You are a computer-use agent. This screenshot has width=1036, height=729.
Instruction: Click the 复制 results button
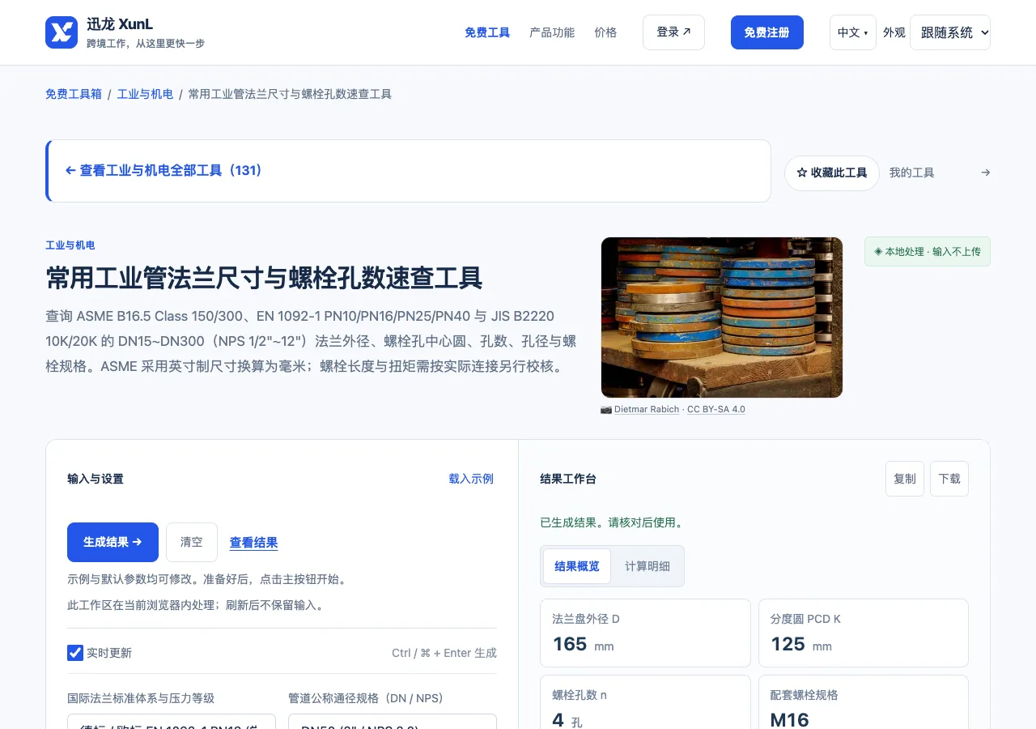point(905,479)
